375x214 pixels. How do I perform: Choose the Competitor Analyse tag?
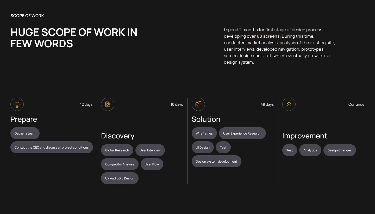pyautogui.click(x=120, y=164)
